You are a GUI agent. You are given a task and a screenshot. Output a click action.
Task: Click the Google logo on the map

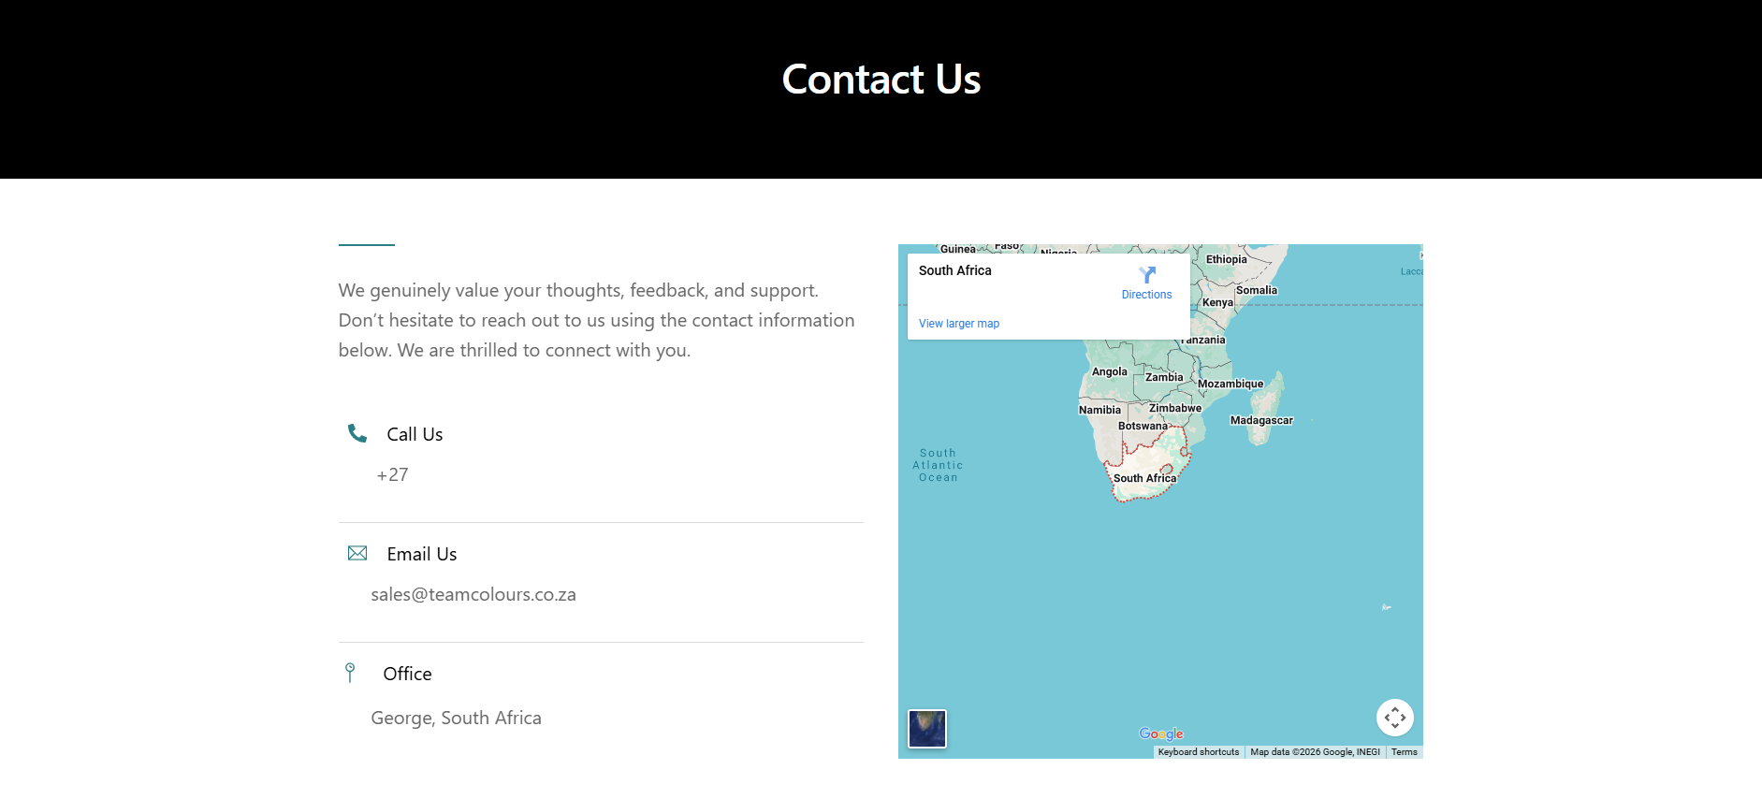point(1161,734)
